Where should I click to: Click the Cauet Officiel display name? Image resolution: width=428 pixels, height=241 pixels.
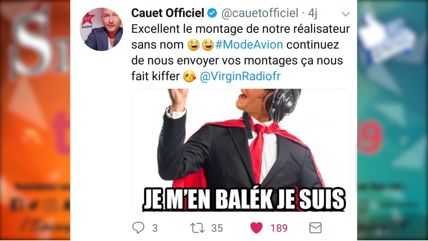[x=168, y=13]
